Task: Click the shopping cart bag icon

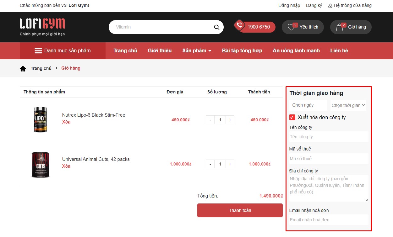Action: (x=340, y=28)
